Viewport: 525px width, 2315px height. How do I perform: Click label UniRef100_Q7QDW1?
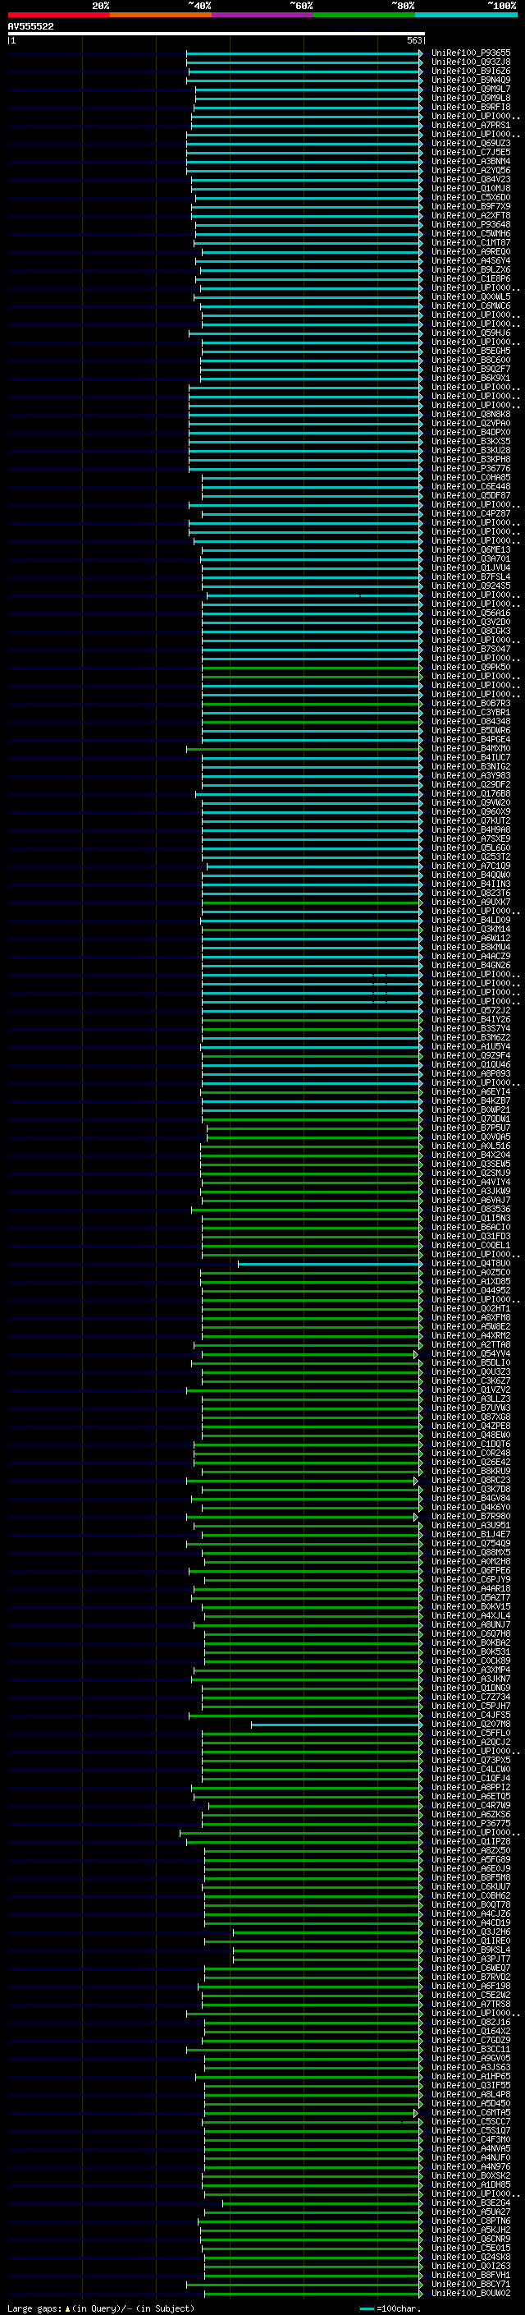pos(471,1118)
